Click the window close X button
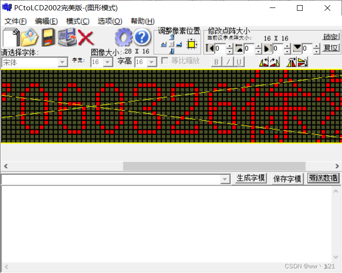This screenshot has width=342, height=273. (327, 8)
